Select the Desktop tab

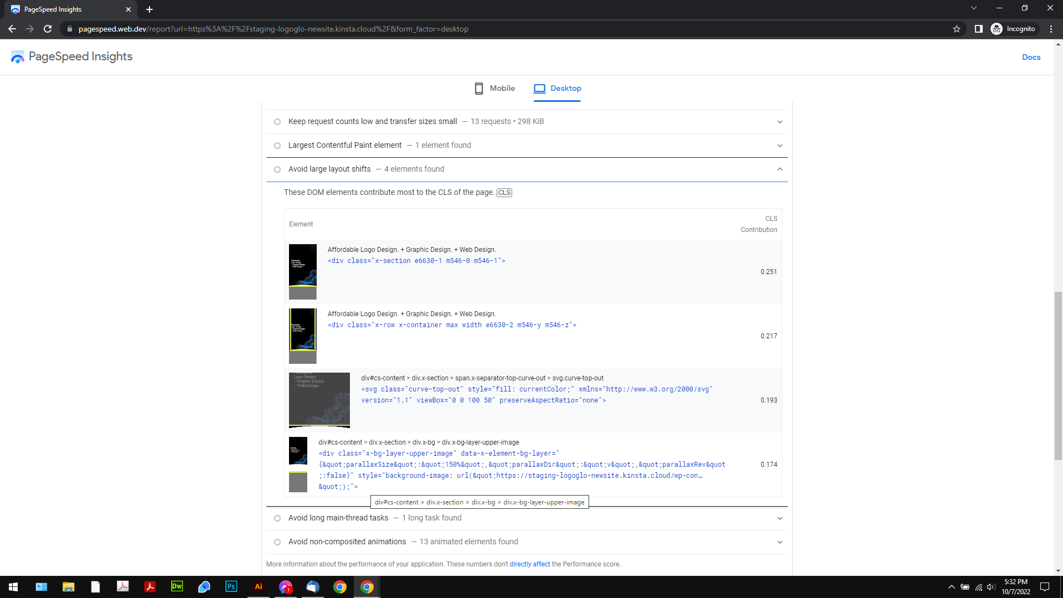(x=558, y=89)
